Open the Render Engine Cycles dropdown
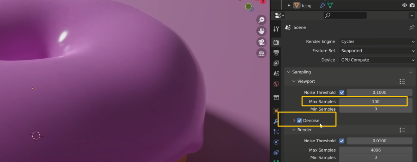 point(376,41)
